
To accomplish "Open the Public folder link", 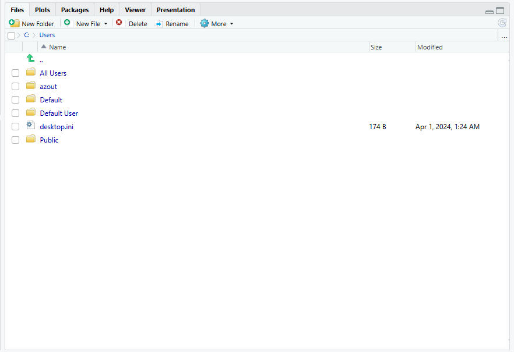I will (x=49, y=140).
